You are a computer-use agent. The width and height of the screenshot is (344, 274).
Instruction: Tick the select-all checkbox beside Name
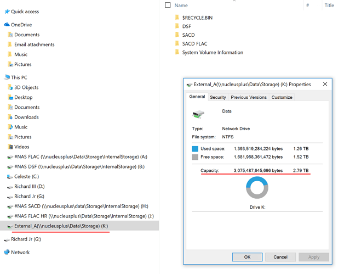click(168, 5)
